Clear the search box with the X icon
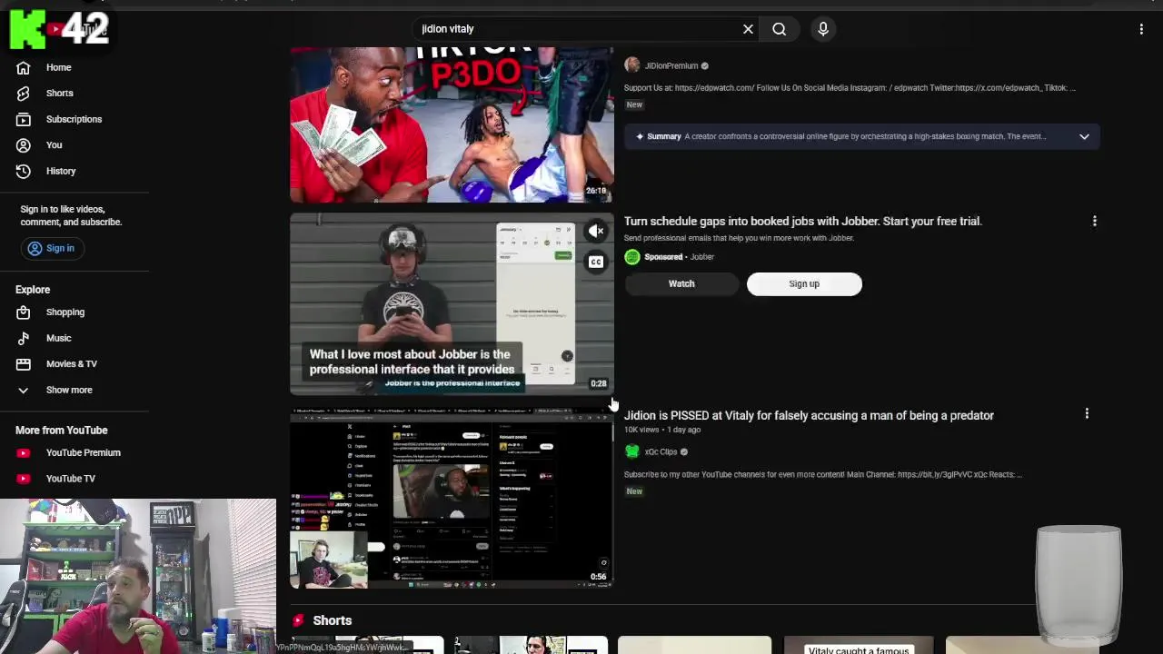 click(748, 29)
